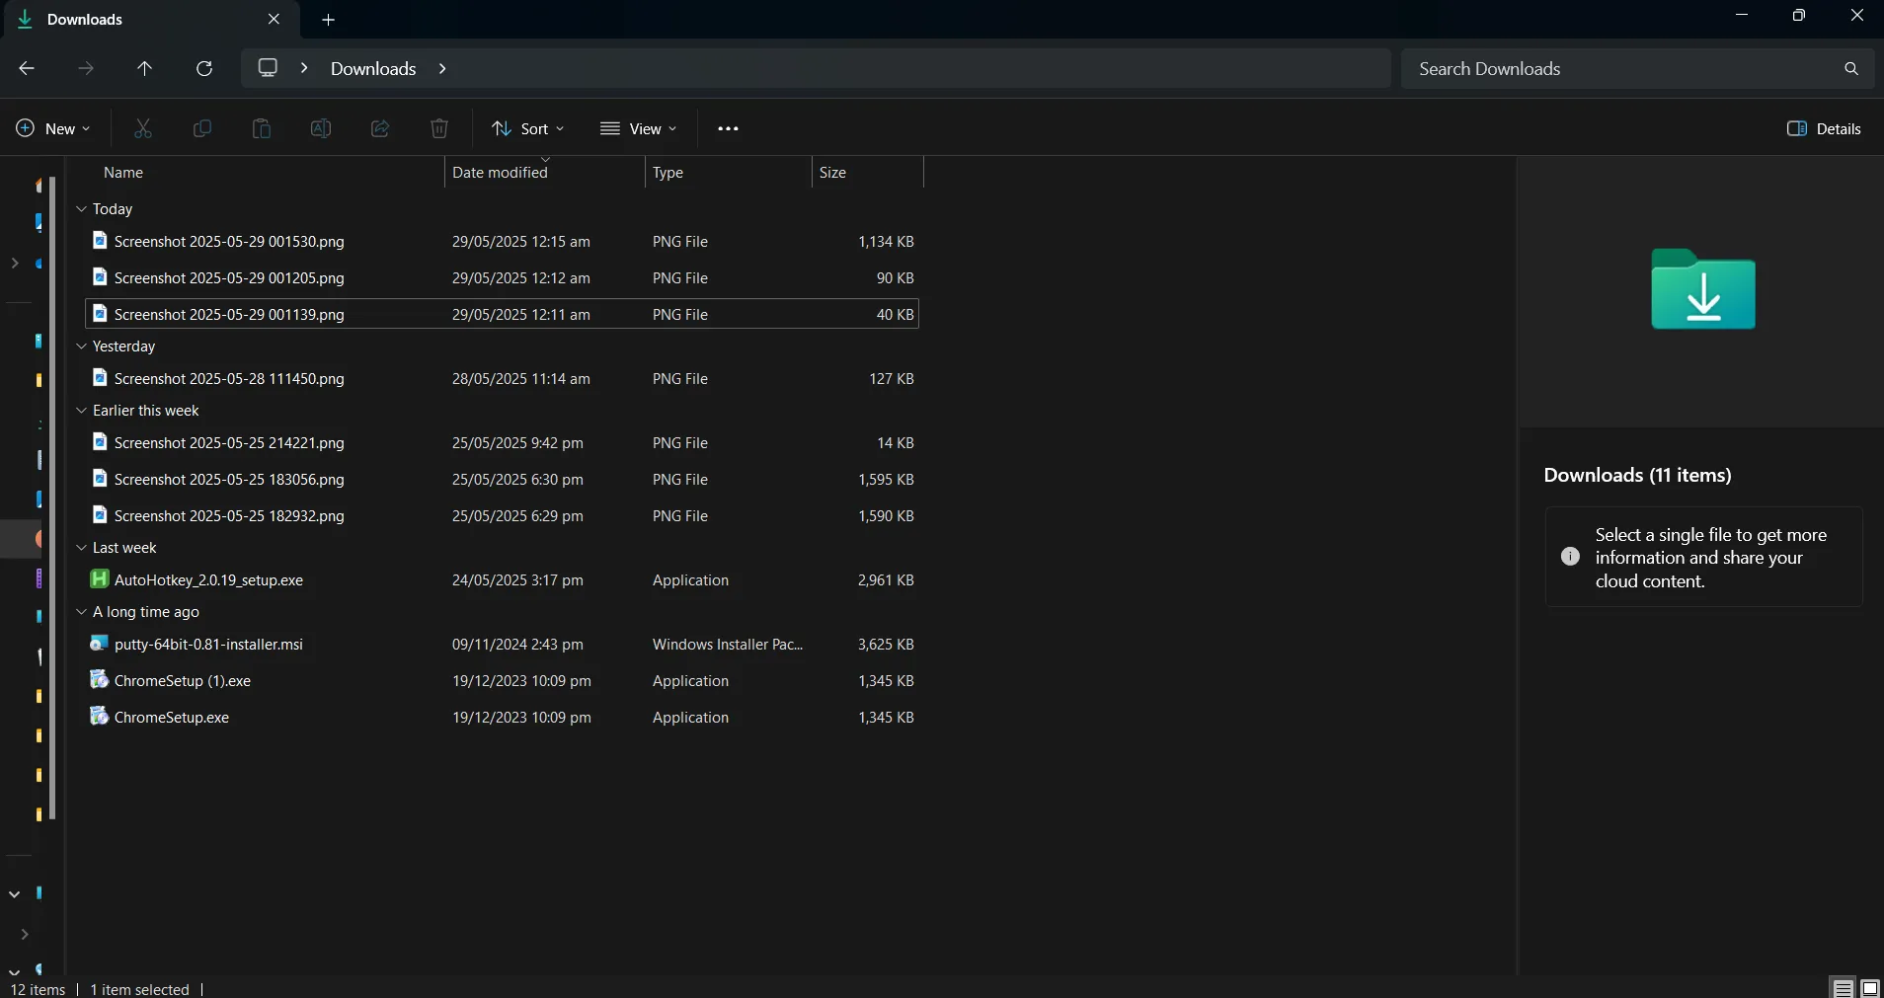Open a new tab with plus button

tap(329, 20)
